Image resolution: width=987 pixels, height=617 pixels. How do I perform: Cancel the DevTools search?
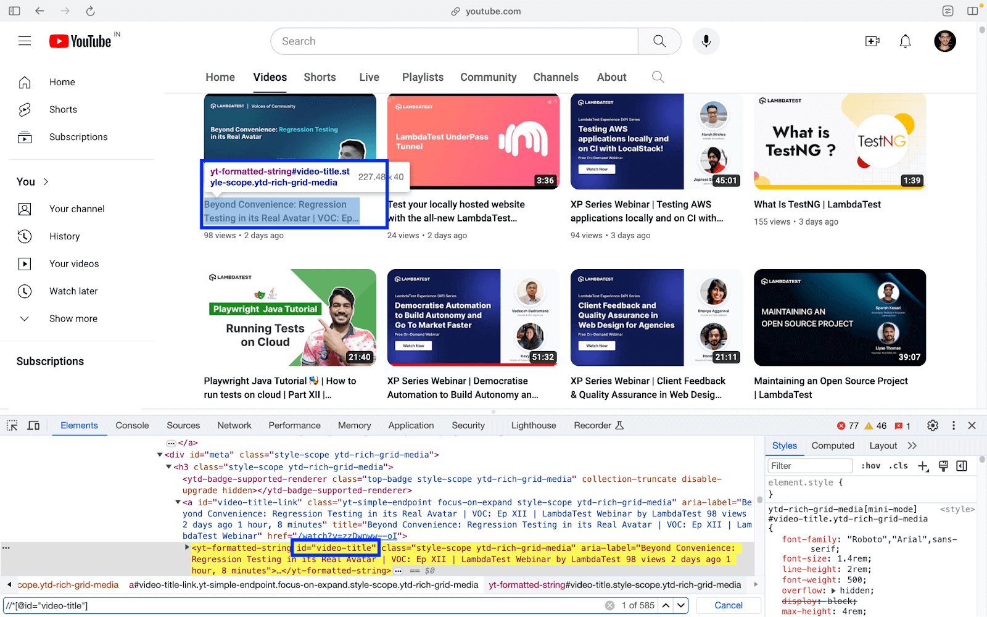(728, 606)
